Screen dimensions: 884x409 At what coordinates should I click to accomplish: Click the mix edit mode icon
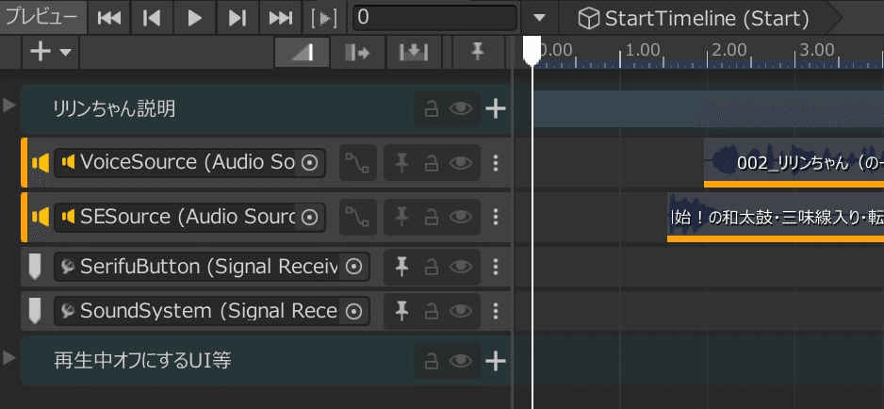tap(302, 53)
